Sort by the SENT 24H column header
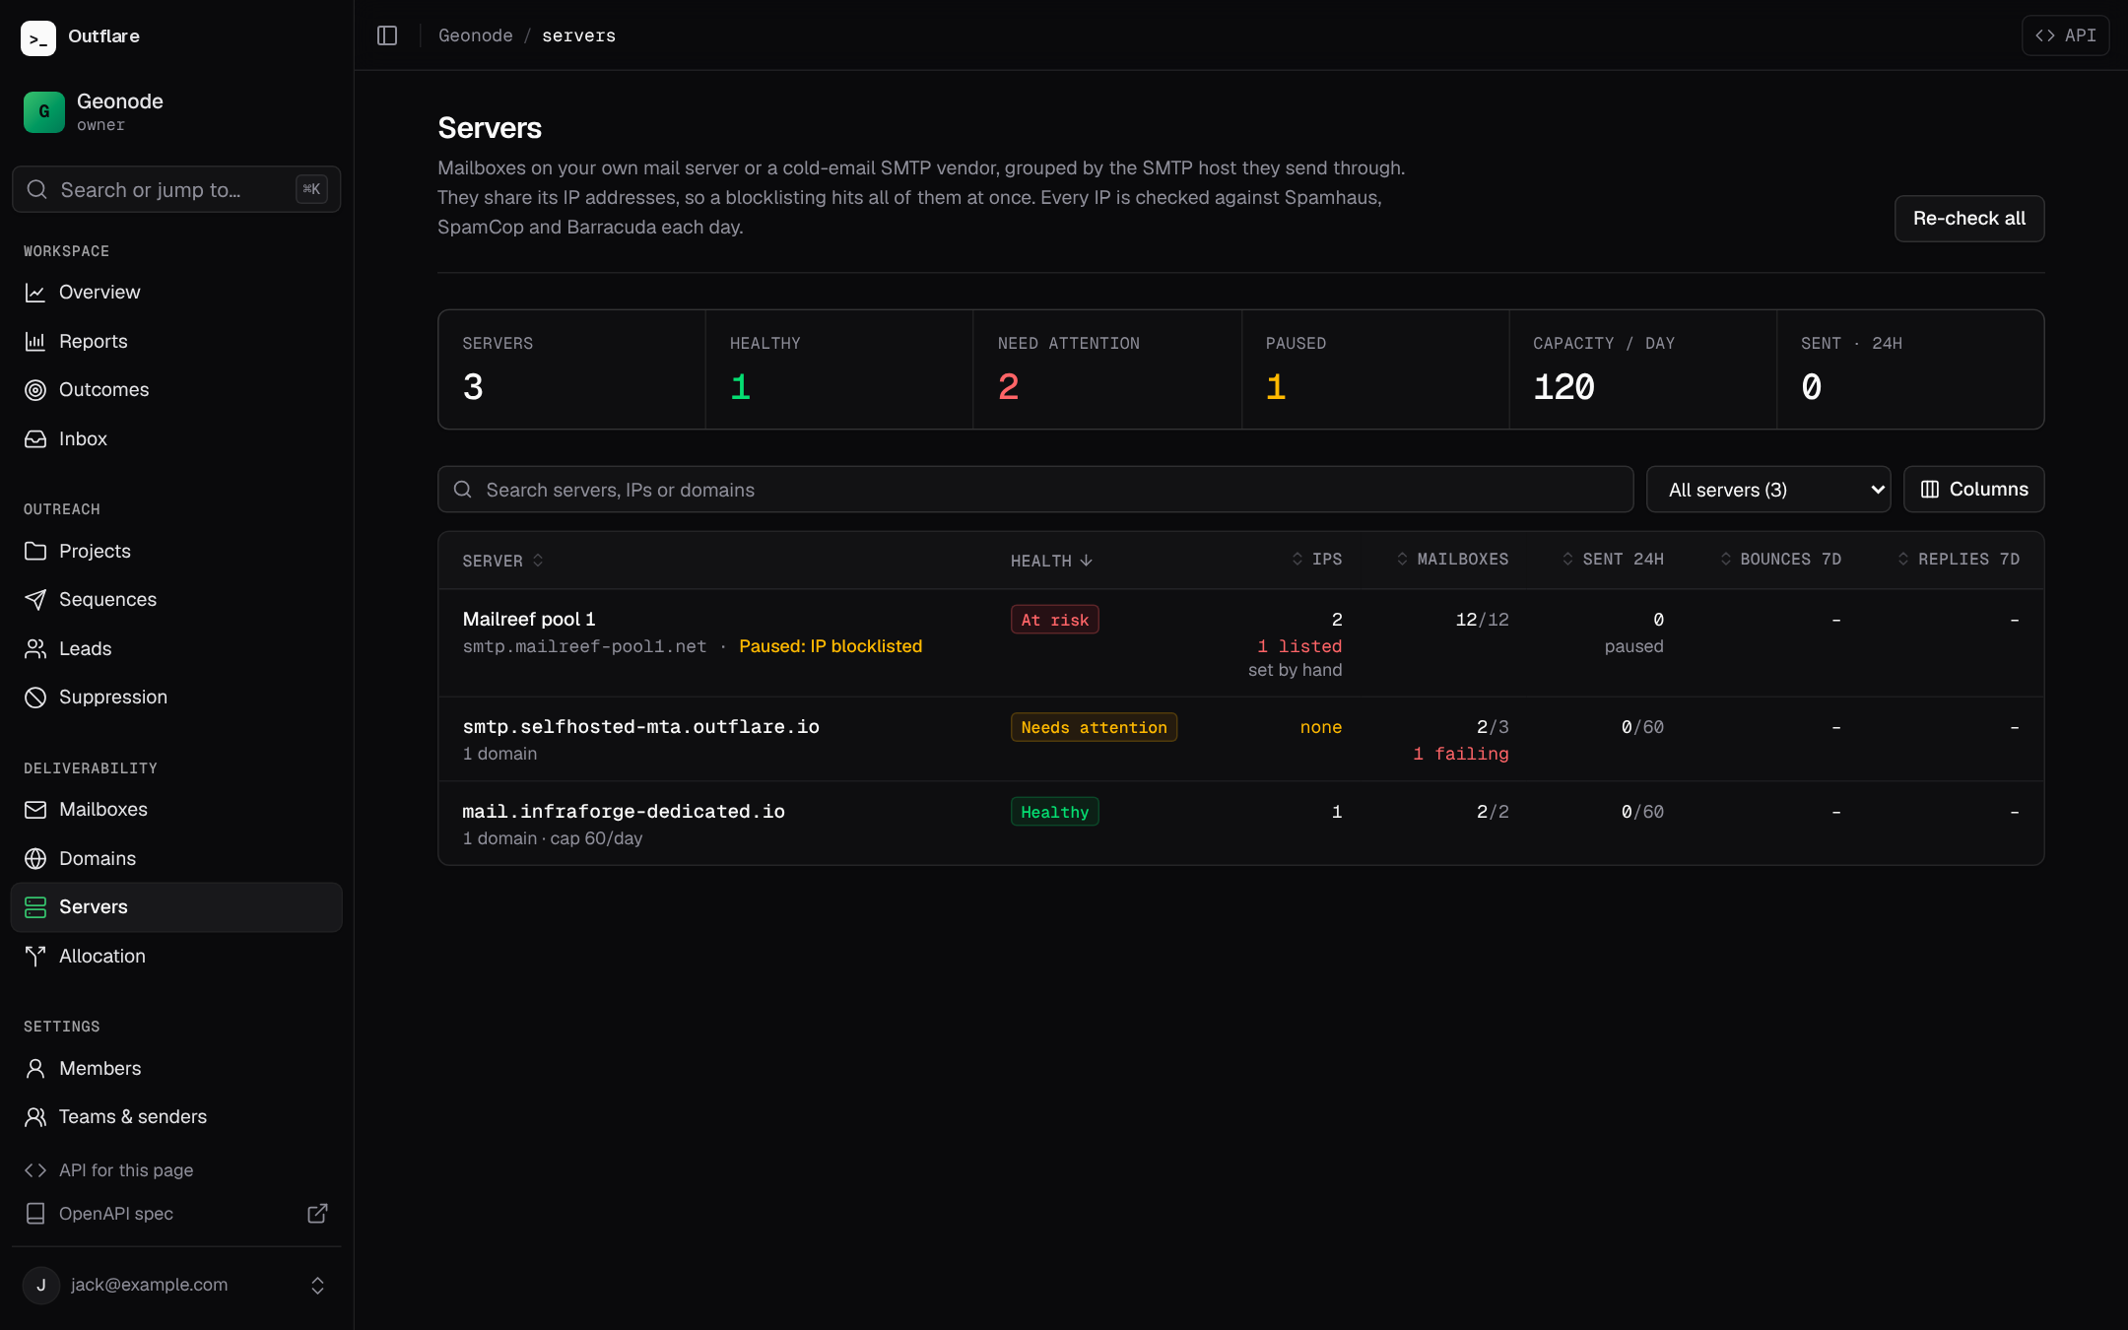 (x=1613, y=559)
